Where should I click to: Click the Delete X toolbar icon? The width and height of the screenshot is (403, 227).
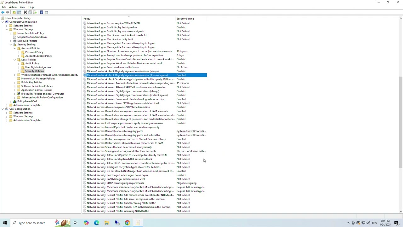click(x=25, y=12)
